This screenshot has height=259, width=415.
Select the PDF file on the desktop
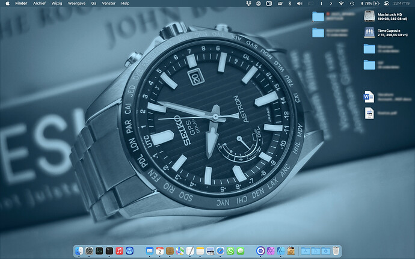coord(369,113)
